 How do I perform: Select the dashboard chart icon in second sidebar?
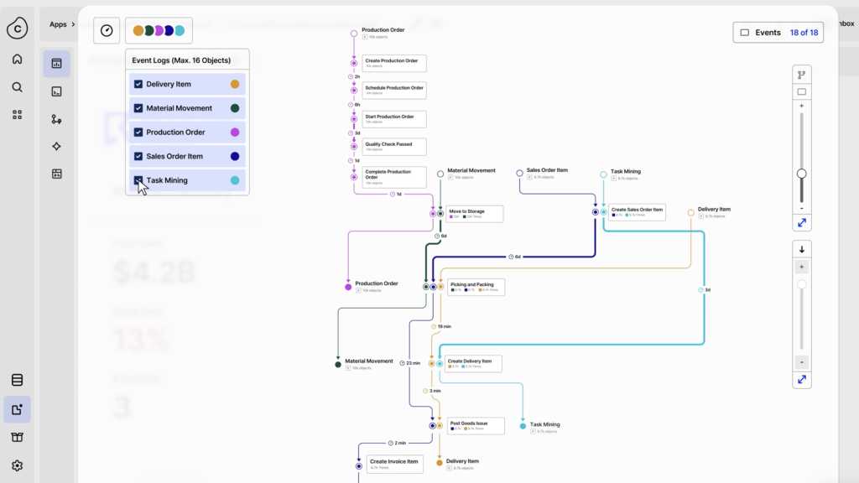pyautogui.click(x=56, y=64)
